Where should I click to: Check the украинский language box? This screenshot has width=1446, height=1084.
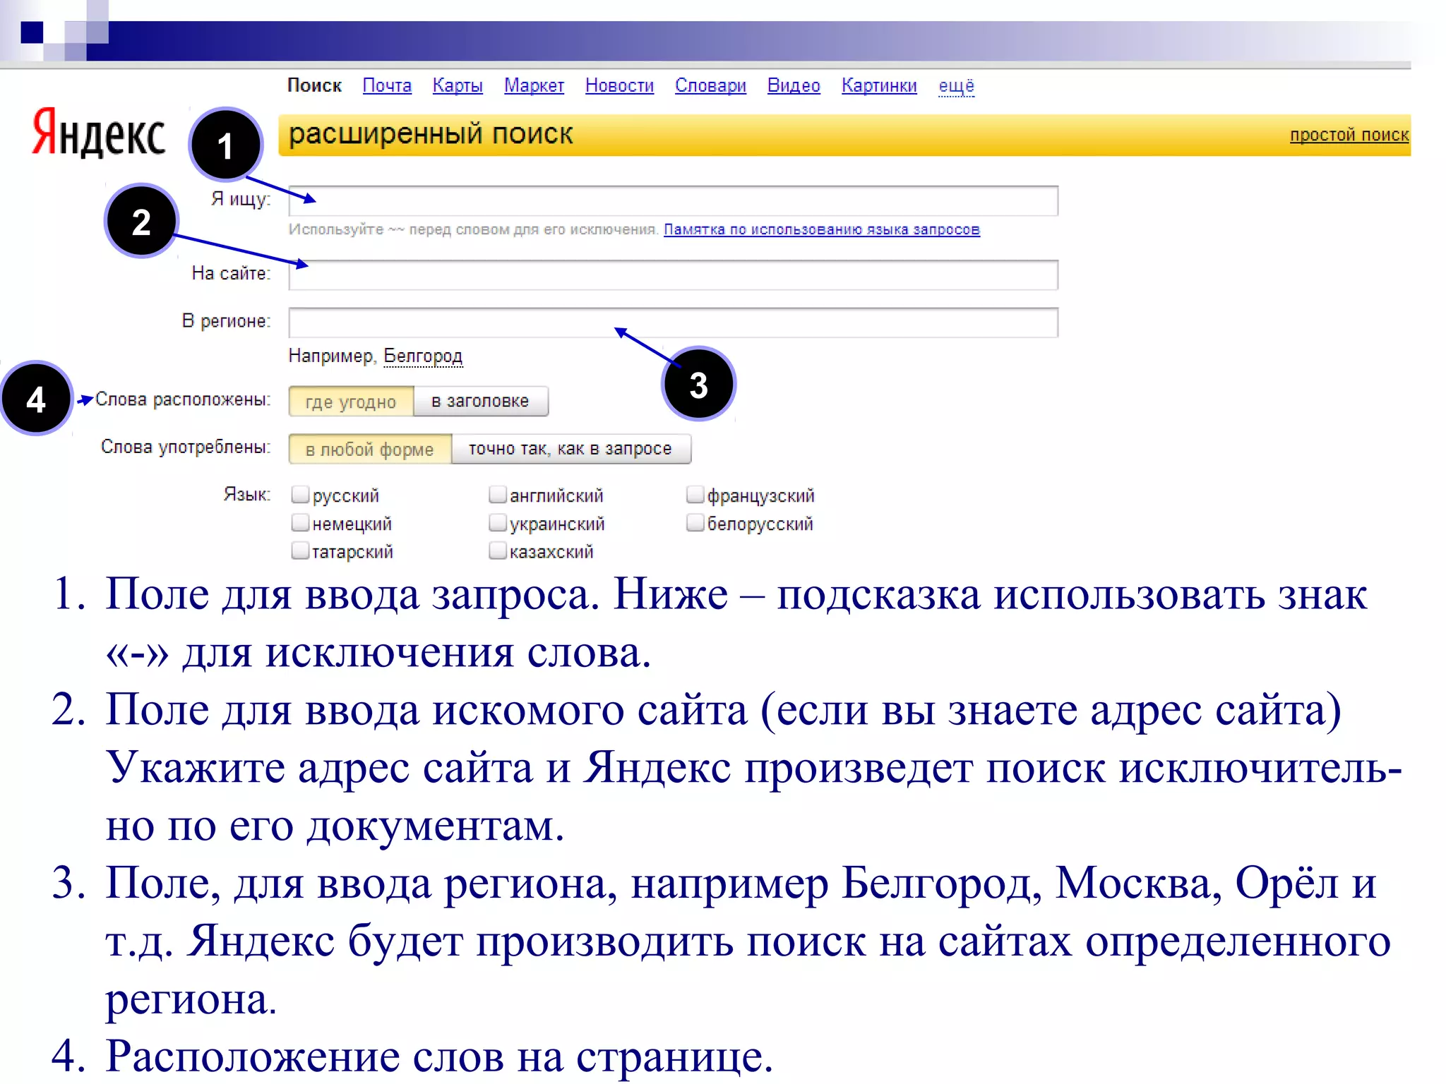(x=498, y=523)
